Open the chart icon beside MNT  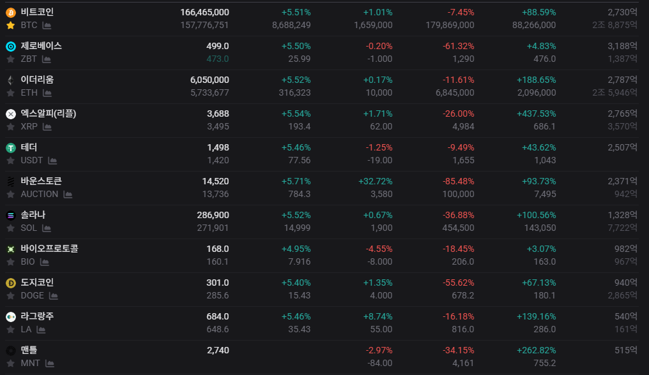point(49,364)
